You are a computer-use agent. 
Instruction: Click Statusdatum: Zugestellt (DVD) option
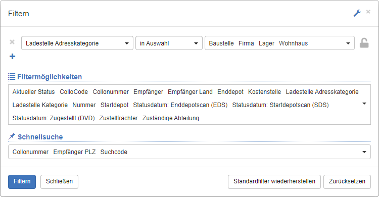54,118
